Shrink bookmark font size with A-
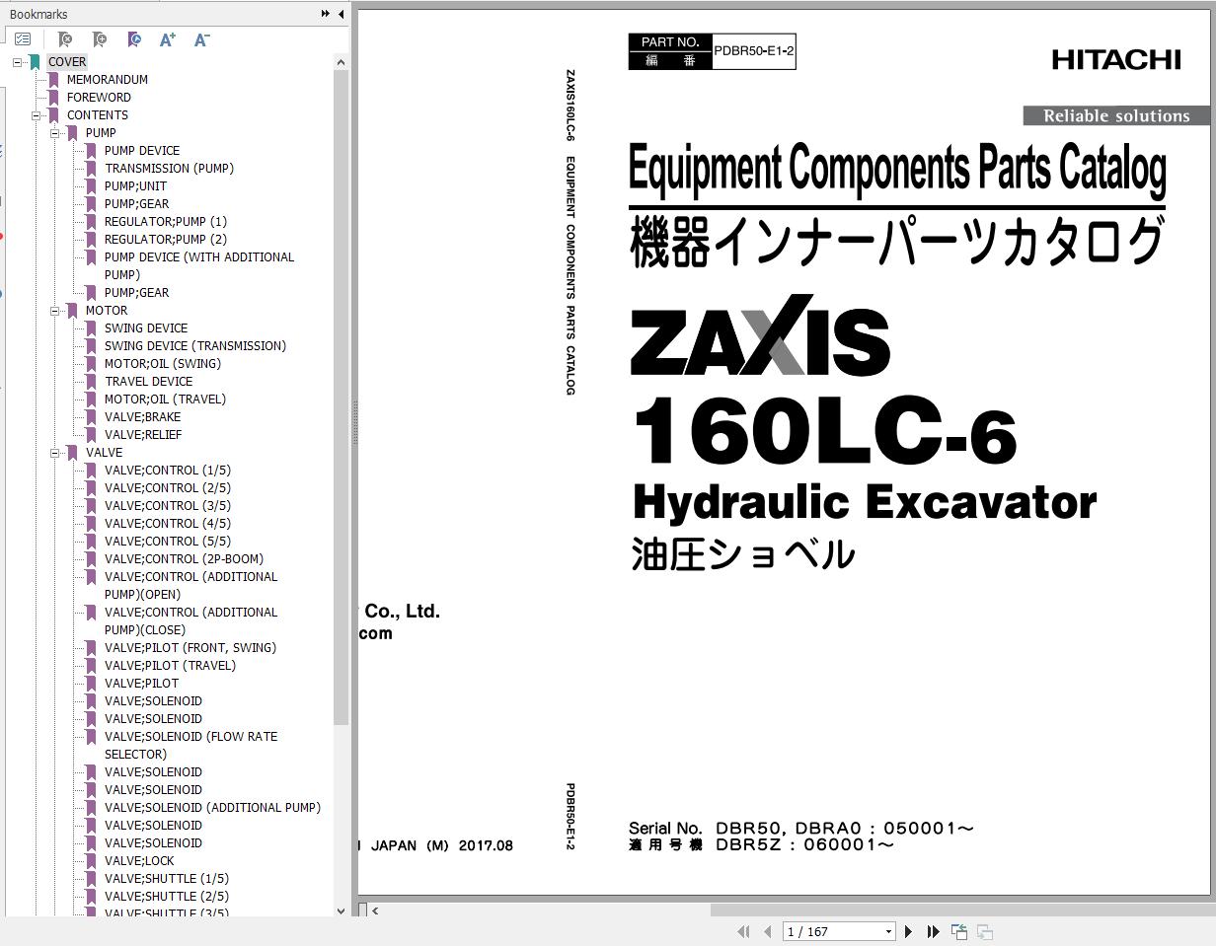The height and width of the screenshot is (946, 1216). (202, 39)
